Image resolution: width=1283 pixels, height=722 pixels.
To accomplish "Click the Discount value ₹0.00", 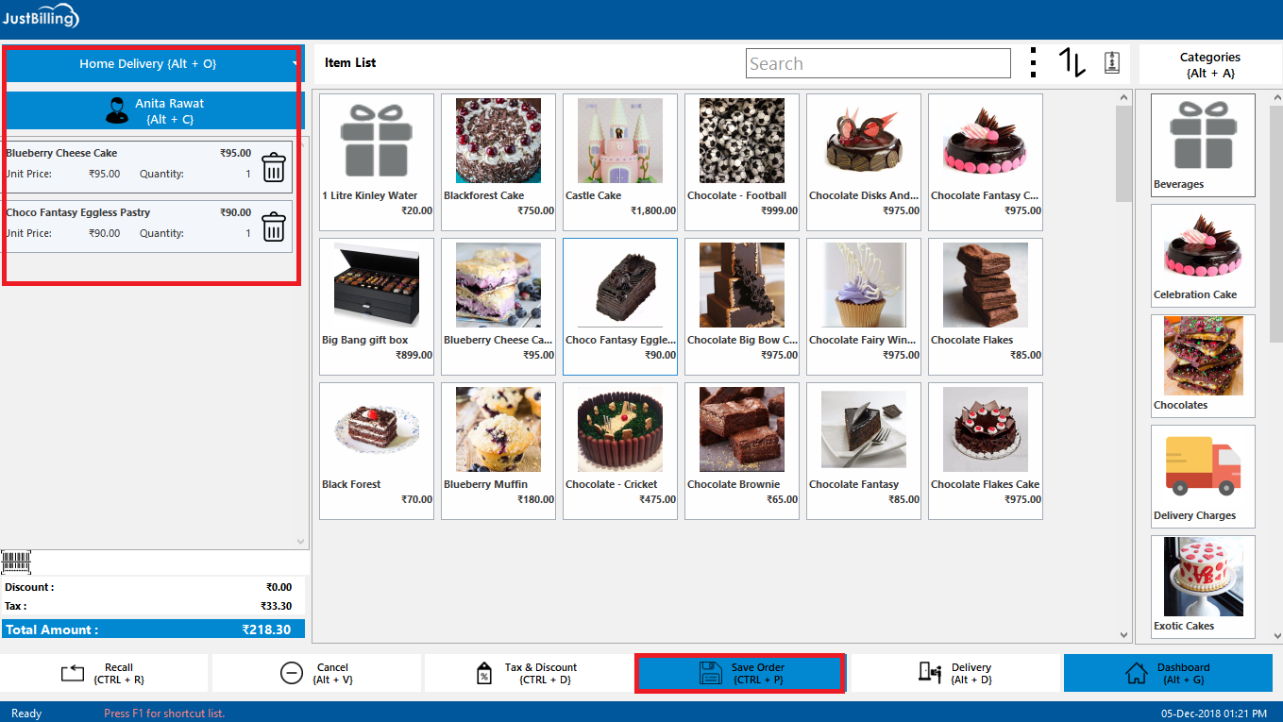I will pos(279,587).
